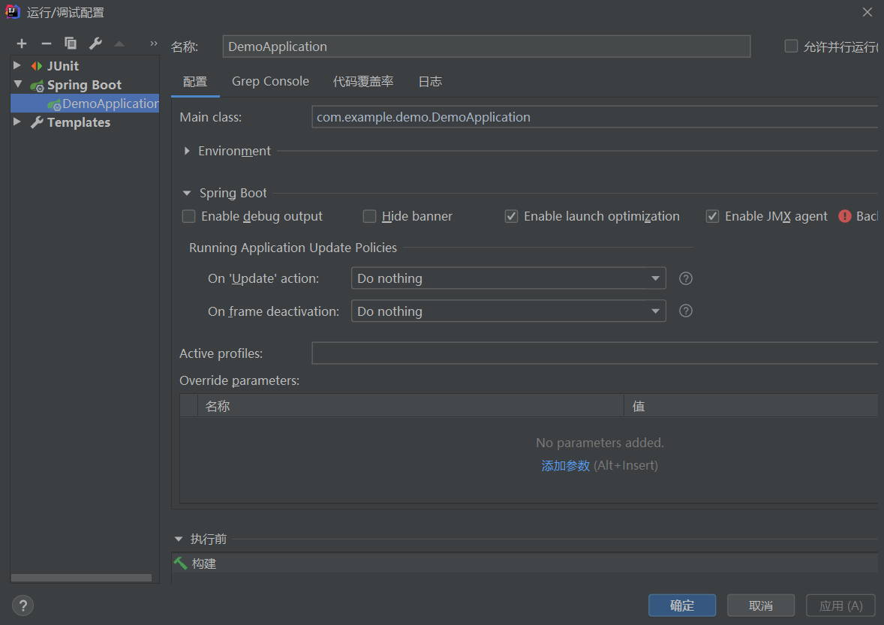
Task: Open configuration settings wrench icon
Action: click(x=95, y=44)
